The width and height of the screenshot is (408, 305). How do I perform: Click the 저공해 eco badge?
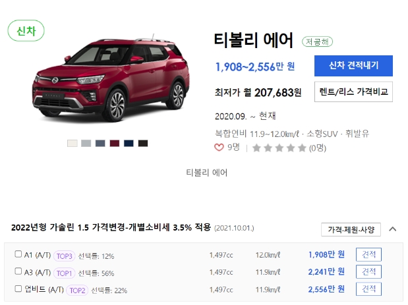(x=317, y=42)
